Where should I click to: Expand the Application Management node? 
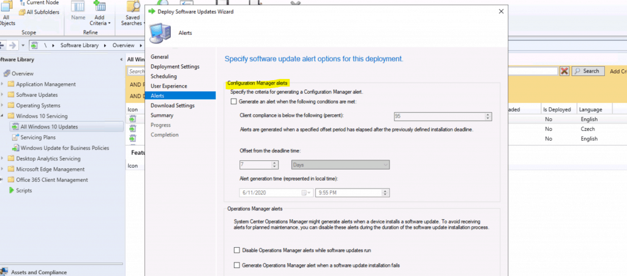tap(2, 84)
